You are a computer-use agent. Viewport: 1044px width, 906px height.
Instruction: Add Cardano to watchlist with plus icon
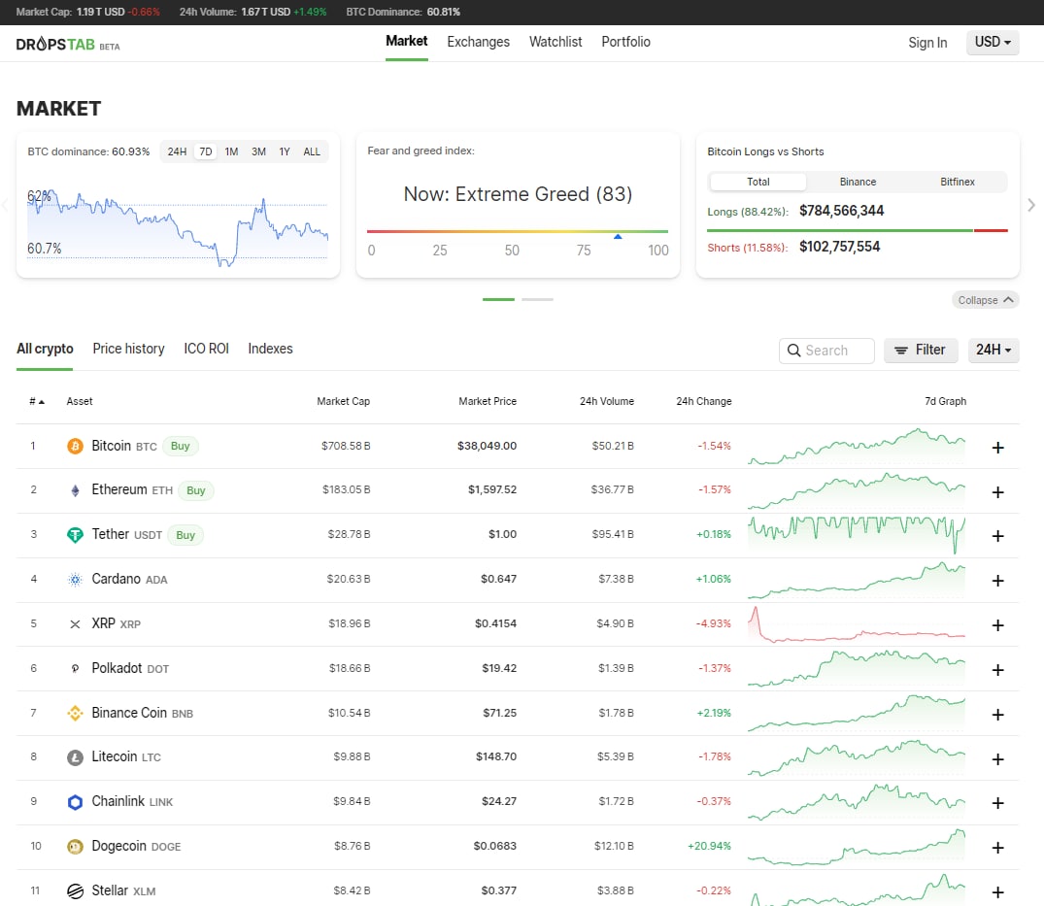click(997, 581)
